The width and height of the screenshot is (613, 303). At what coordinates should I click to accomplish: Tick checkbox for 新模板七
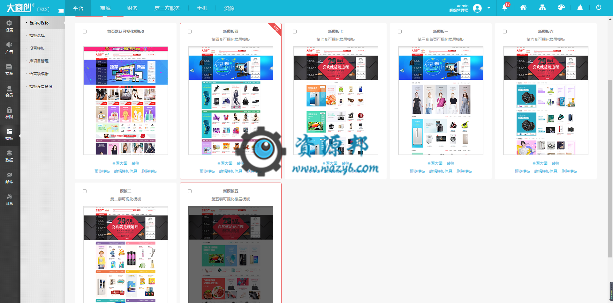(295, 32)
